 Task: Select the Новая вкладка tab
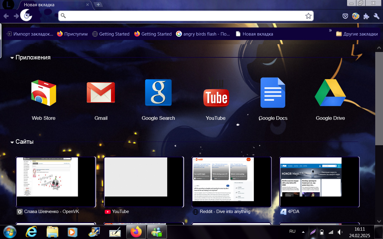pos(54,5)
